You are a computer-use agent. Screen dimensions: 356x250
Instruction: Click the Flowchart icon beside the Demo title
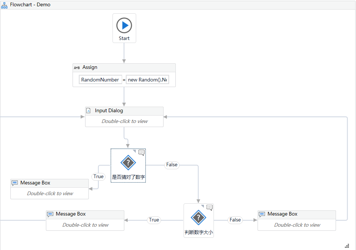click(4, 5)
